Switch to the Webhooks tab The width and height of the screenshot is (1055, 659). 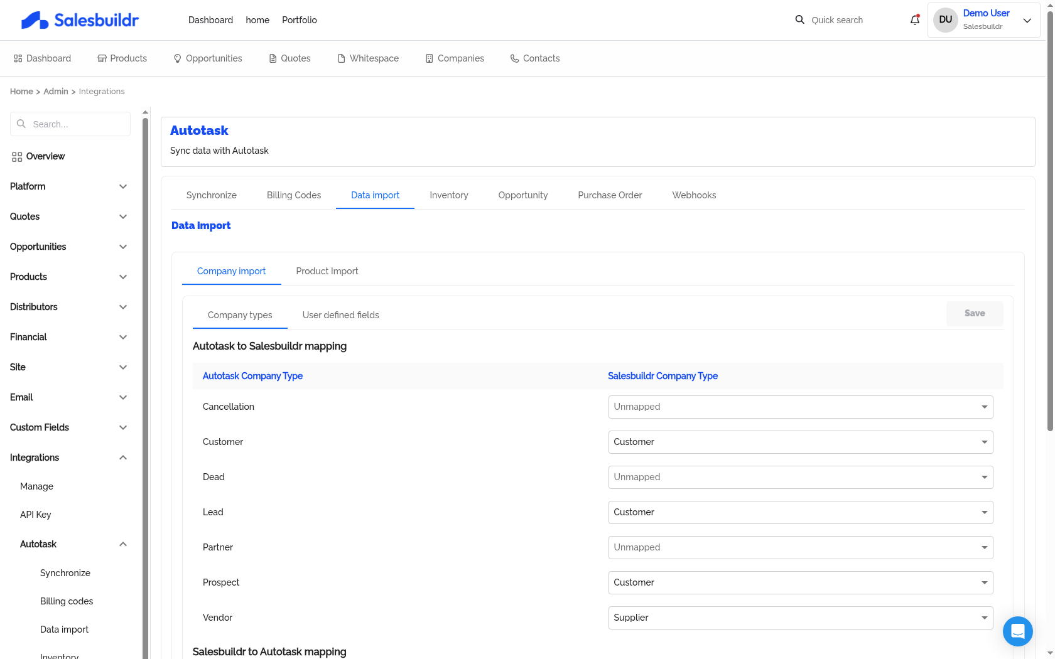(694, 195)
